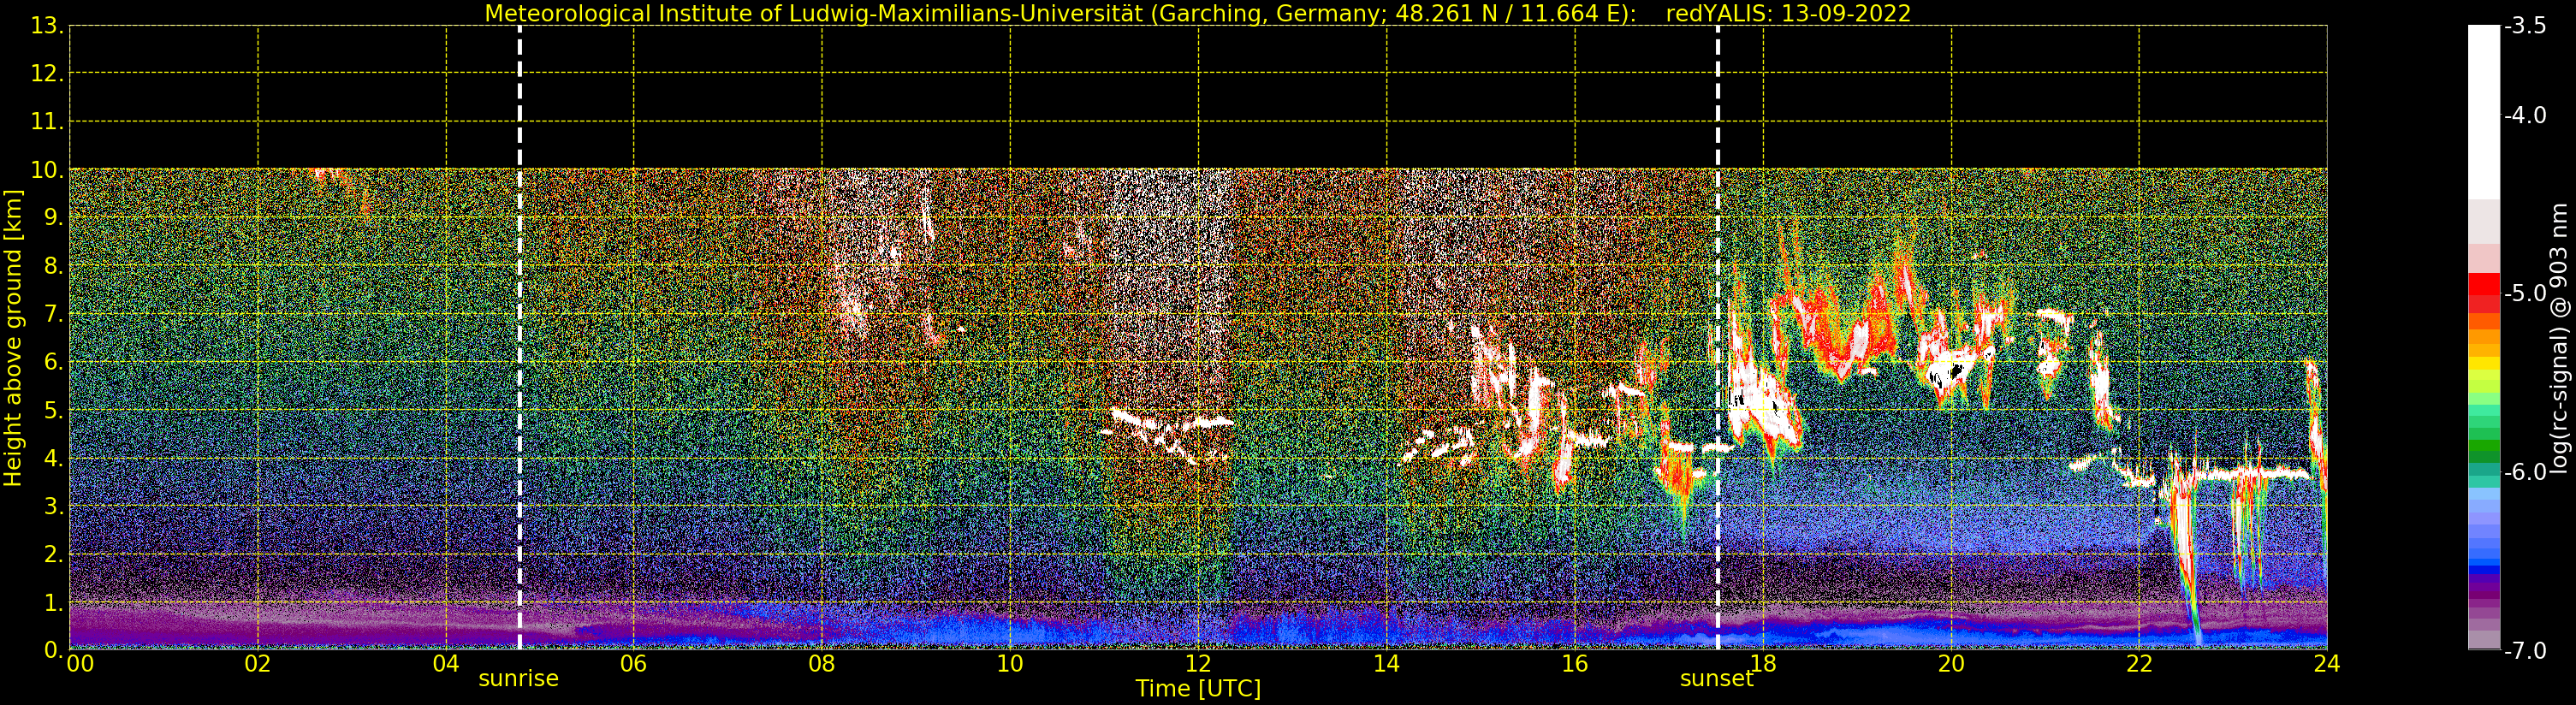Select the 'sunrise' label below the time axis
2576x705 pixels.
(518, 679)
